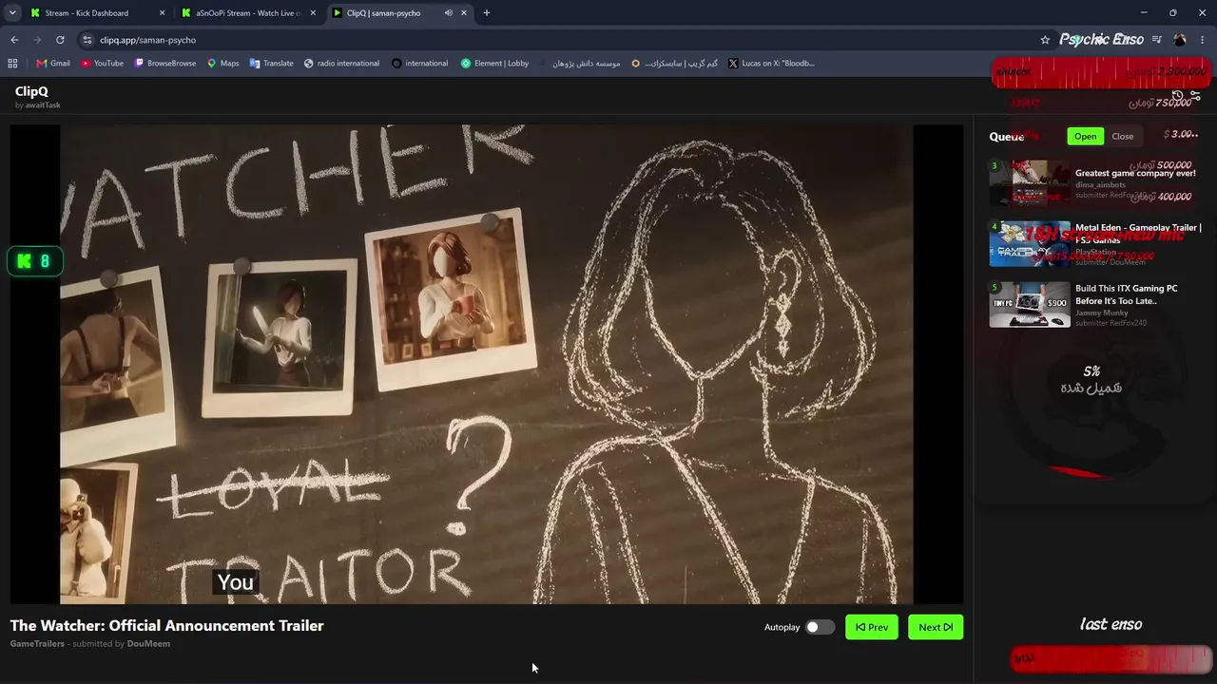The image size is (1217, 684).
Task: Open the Element | Lobby bookmark
Action: pos(494,64)
